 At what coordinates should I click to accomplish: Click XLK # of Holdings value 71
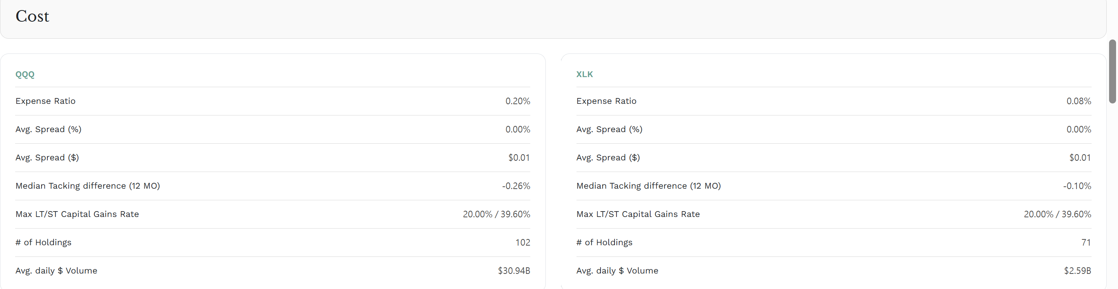pyautogui.click(x=1086, y=242)
